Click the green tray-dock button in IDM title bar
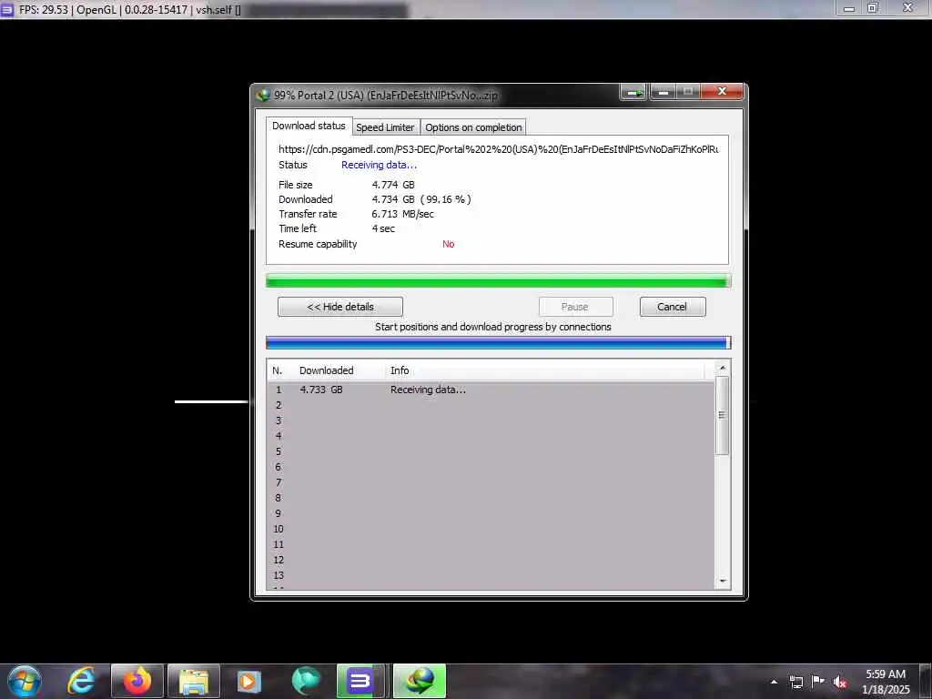 click(633, 92)
